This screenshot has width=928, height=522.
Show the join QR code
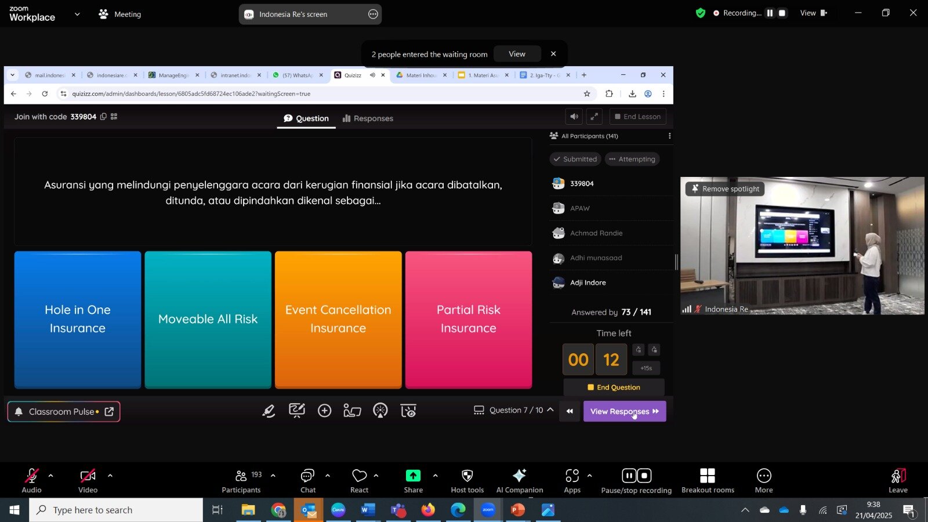(114, 117)
